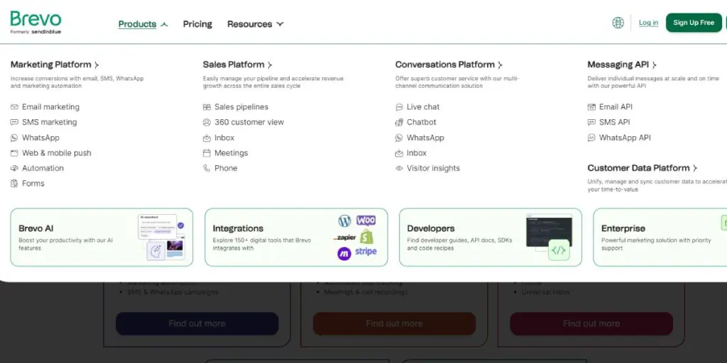The width and height of the screenshot is (727, 363).
Task: Collapse the Products dropdown menu
Action: pos(143,24)
